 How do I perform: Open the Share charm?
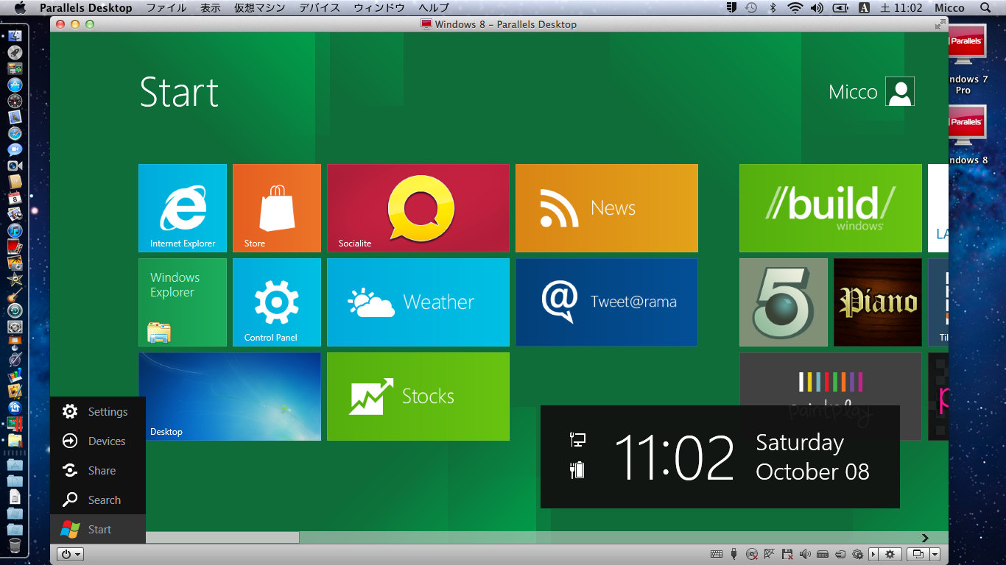click(98, 471)
